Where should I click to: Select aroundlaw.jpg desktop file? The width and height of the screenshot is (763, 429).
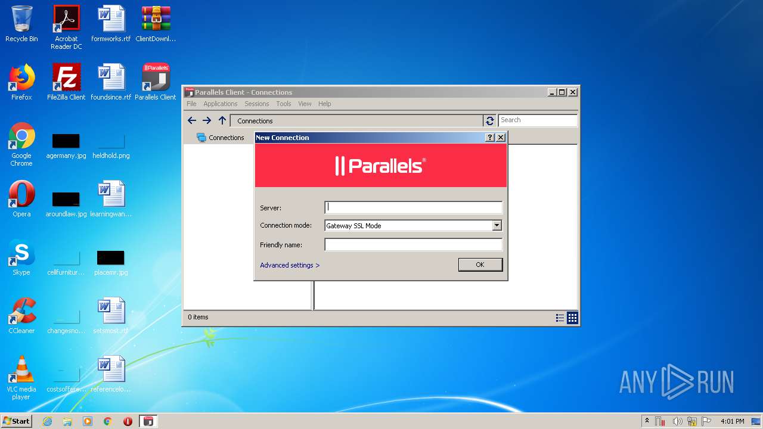66,204
